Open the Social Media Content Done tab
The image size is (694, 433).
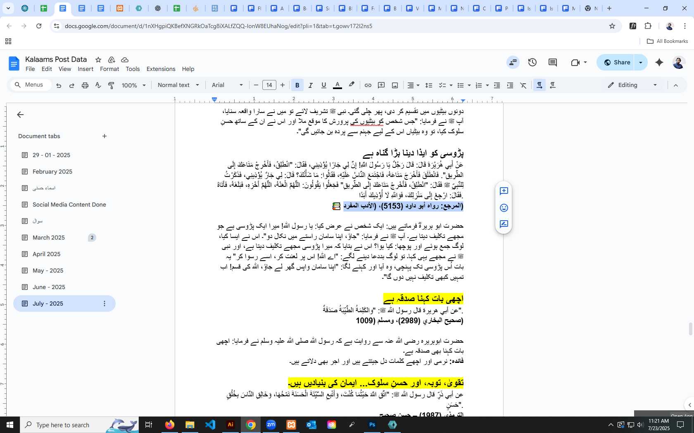tap(69, 205)
